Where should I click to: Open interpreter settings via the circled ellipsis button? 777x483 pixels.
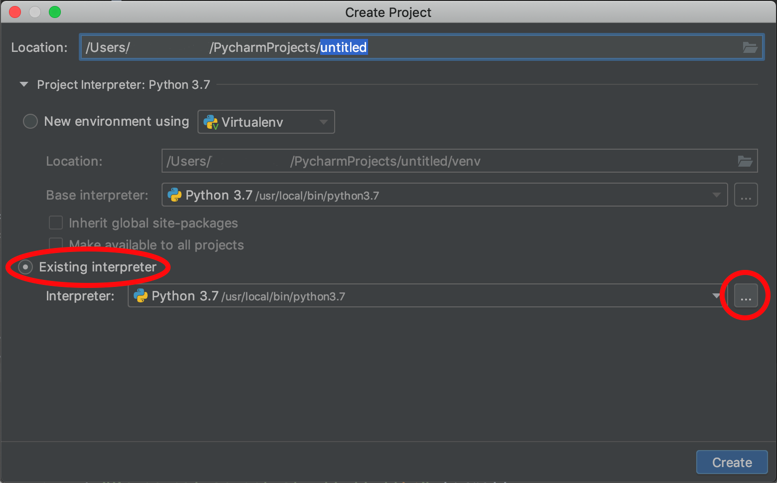coord(746,296)
